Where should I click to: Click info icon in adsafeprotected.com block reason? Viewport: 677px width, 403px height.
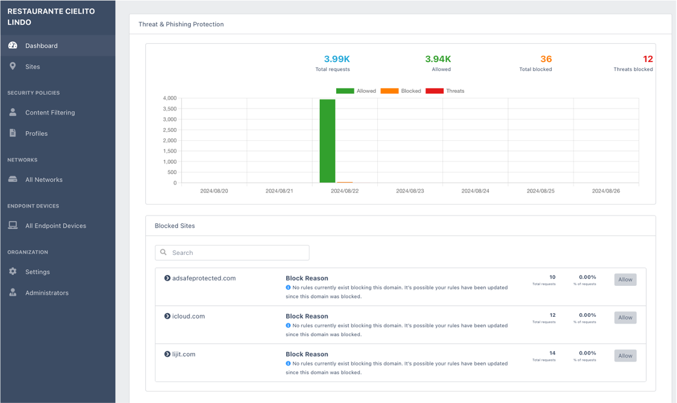pos(288,288)
